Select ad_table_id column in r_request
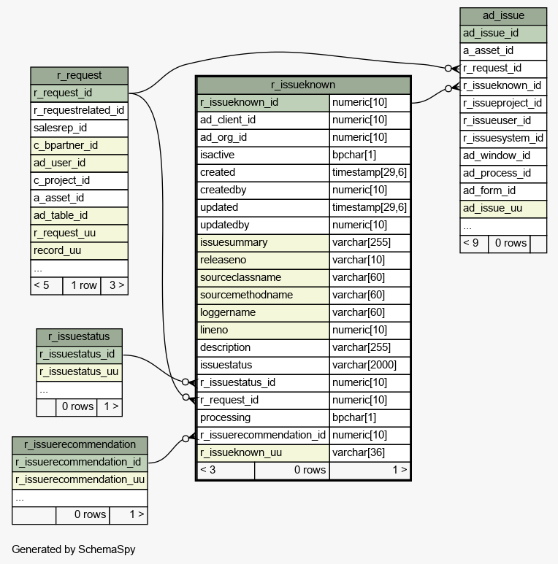558x564 pixels. coord(79,216)
